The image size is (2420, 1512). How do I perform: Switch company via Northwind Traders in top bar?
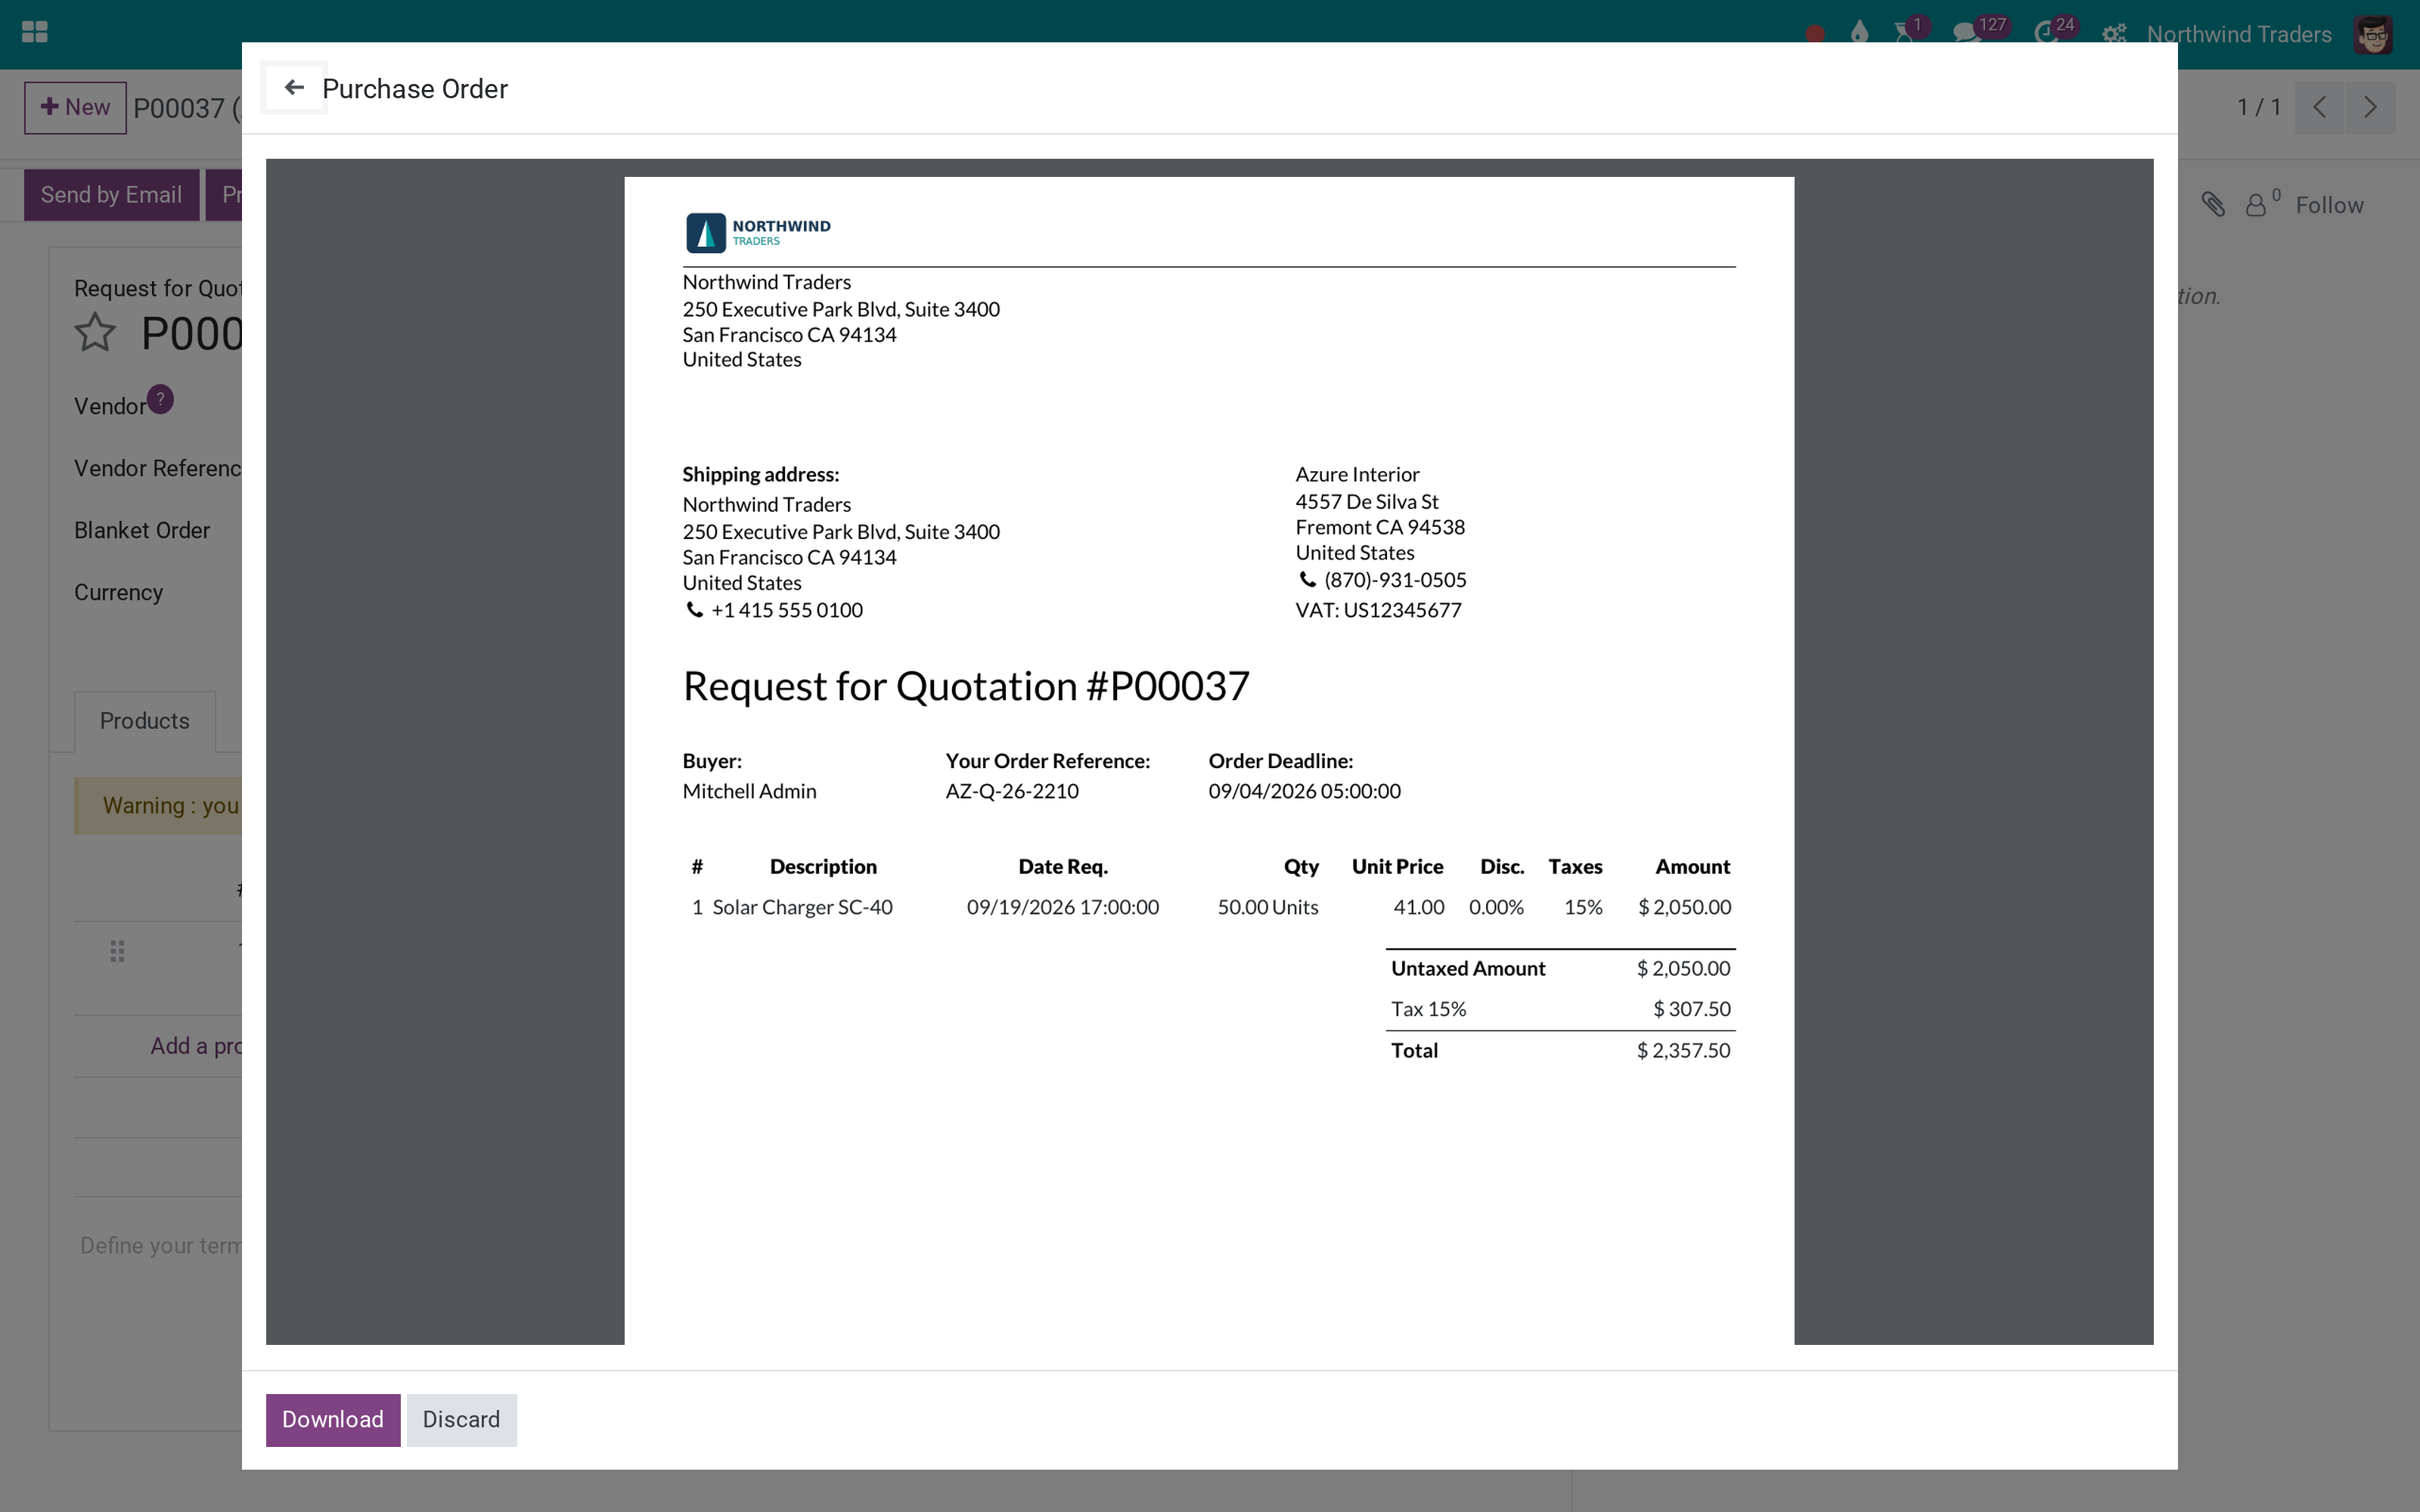click(x=2239, y=34)
